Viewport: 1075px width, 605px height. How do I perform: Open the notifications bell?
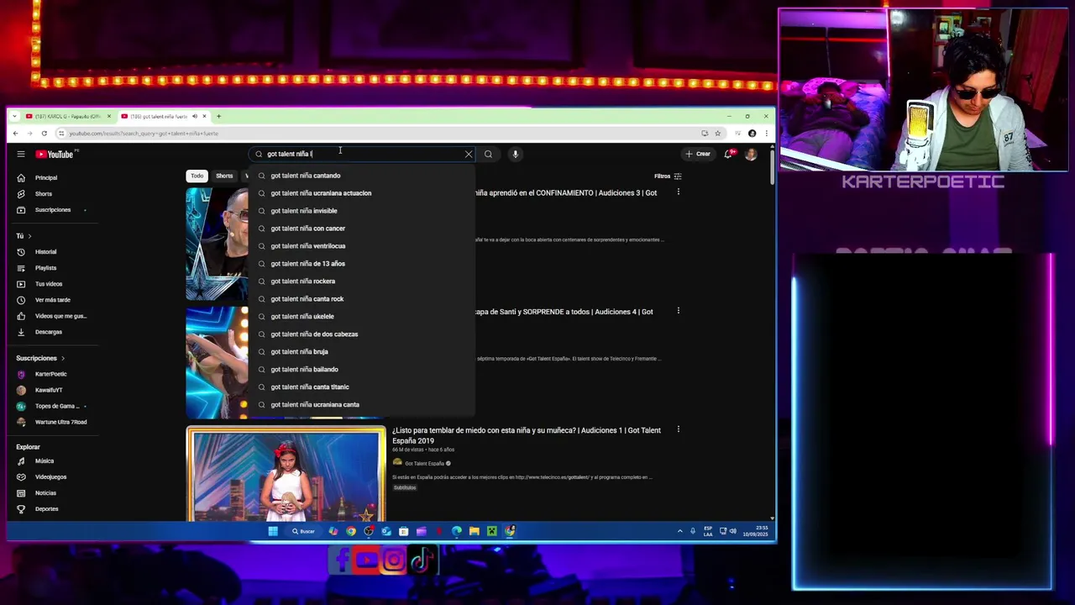pyautogui.click(x=728, y=154)
